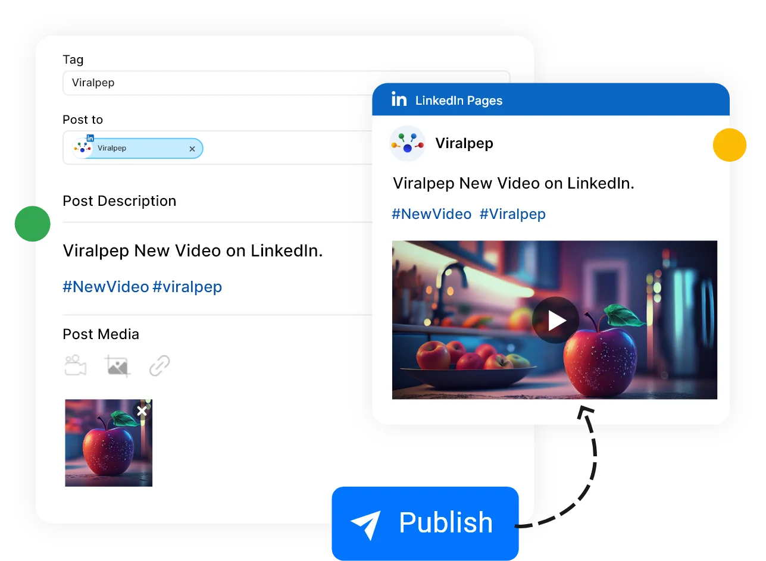This screenshot has height=561, width=766.
Task: Click the Viralpep LinkedIn account chip
Action: 137,148
